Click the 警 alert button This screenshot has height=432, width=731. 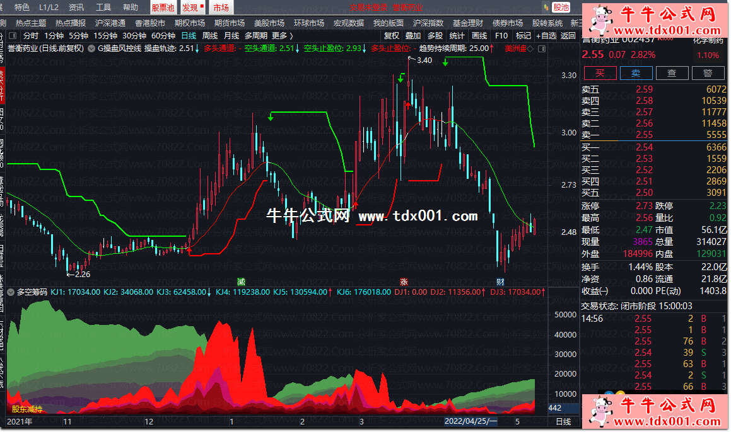click(x=708, y=72)
